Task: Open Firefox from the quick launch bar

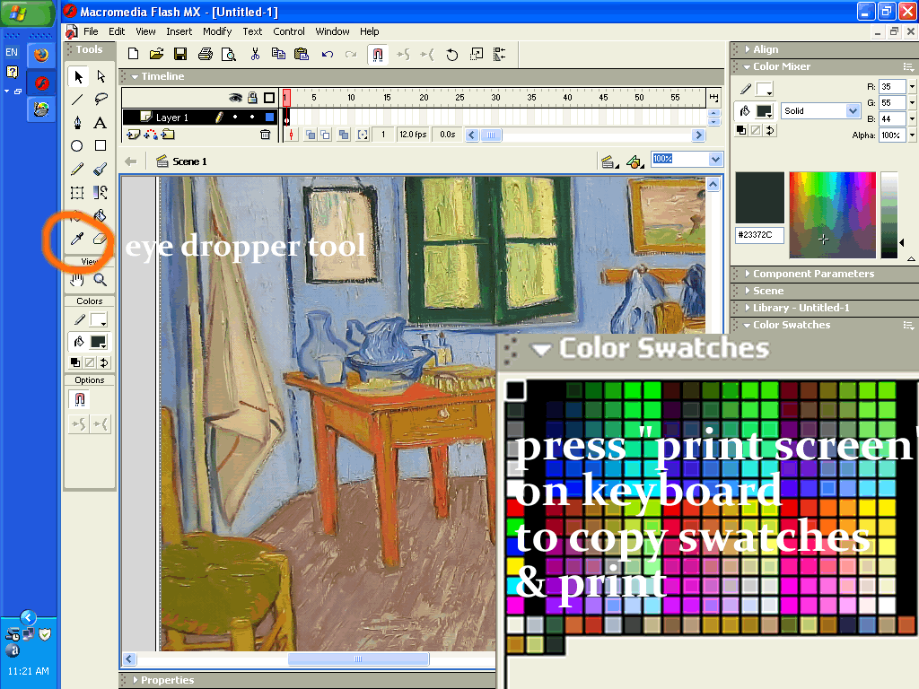Action: [41, 55]
